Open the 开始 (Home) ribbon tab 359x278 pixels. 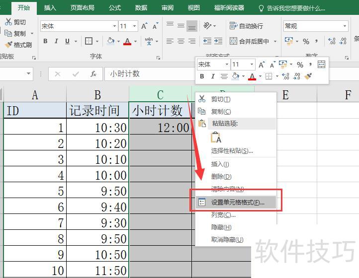tap(24, 8)
